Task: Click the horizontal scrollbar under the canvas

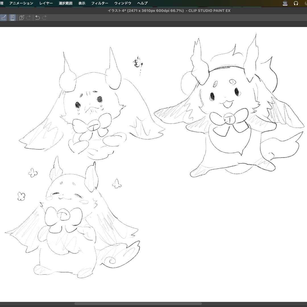Action: click(x=138, y=304)
